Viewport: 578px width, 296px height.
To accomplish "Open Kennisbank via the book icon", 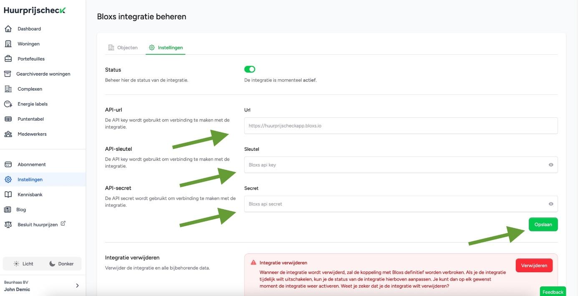I will tap(8, 195).
